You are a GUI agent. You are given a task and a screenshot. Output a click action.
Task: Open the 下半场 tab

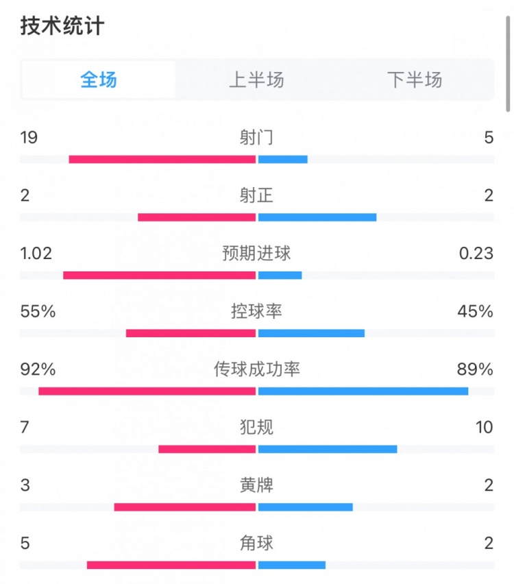point(415,80)
